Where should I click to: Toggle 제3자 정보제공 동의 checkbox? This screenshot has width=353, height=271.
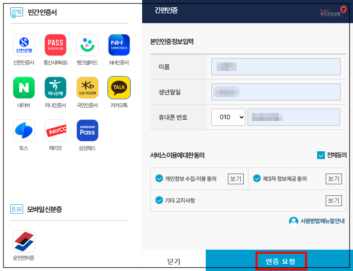257,179
